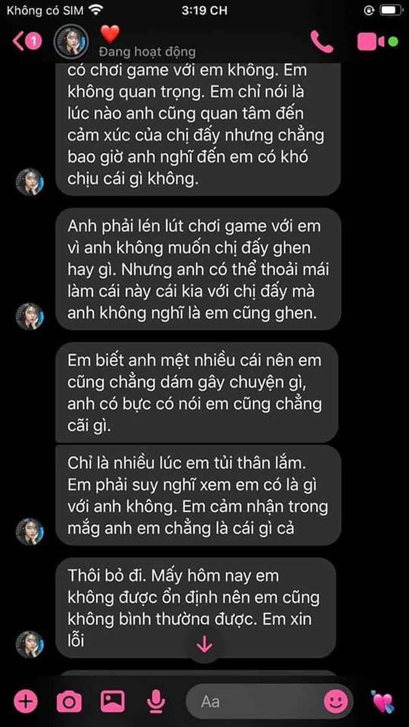Tap the Wi-Fi indicator in status bar

(96, 9)
